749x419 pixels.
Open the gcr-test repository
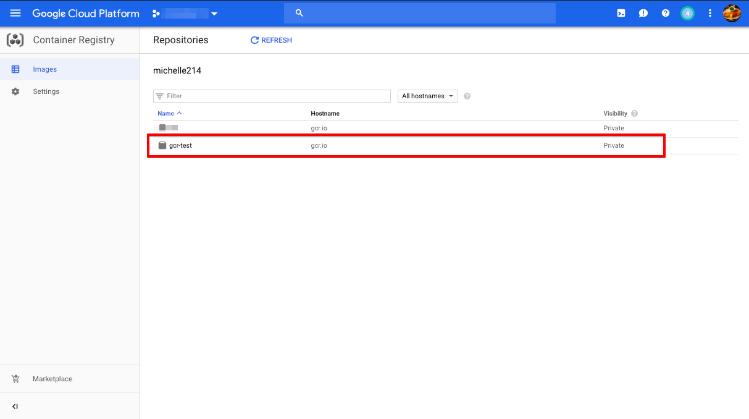180,146
